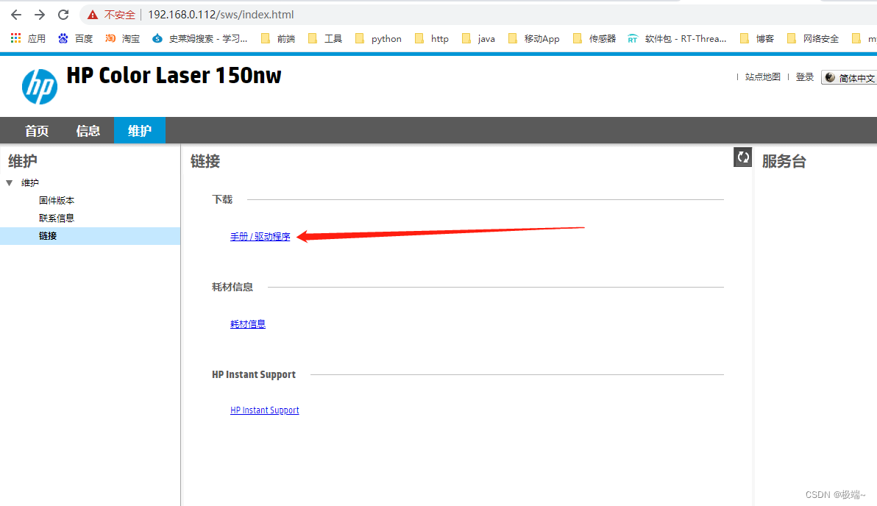Open the 工具 bookmark folder
877x506 pixels.
325,38
